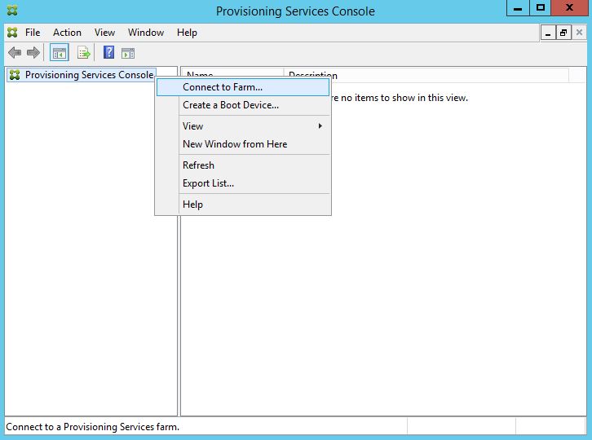Click the Description column header
The width and height of the screenshot is (592, 440).
click(x=426, y=75)
